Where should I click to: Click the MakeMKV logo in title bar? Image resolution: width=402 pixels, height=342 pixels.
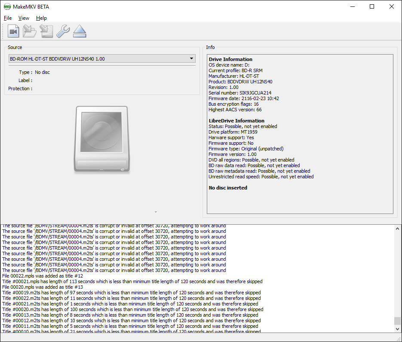point(7,7)
